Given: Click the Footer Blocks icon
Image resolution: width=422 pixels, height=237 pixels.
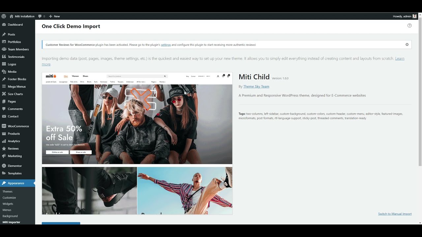Looking at the screenshot, I should pyautogui.click(x=4, y=79).
